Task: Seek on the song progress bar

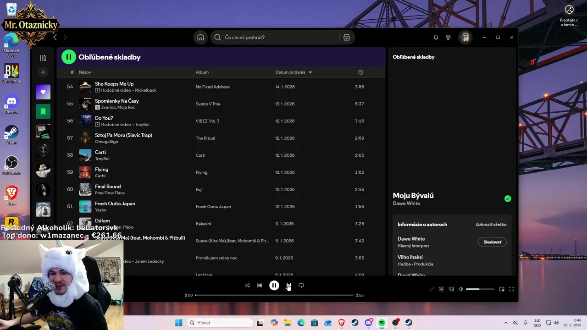Action: click(x=274, y=295)
